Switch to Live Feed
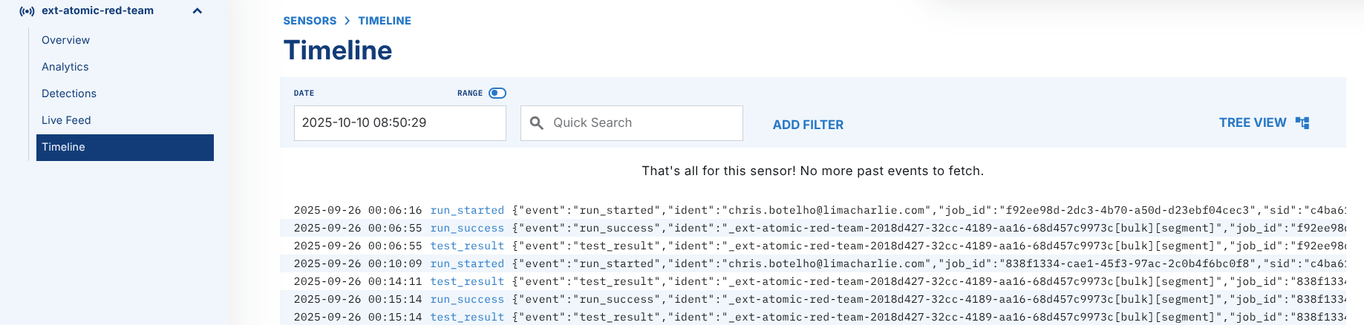1364x325 pixels. pos(66,120)
